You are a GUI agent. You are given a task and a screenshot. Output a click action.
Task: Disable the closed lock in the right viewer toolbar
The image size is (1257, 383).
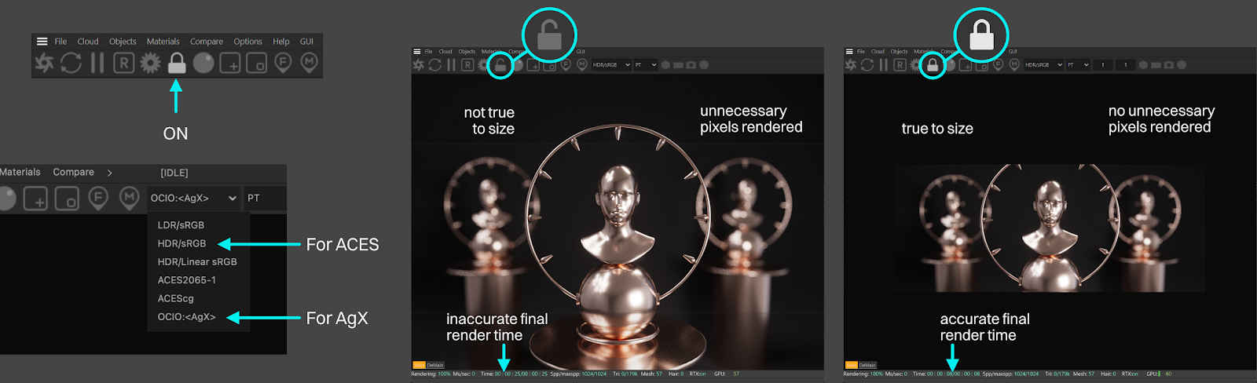click(x=933, y=65)
